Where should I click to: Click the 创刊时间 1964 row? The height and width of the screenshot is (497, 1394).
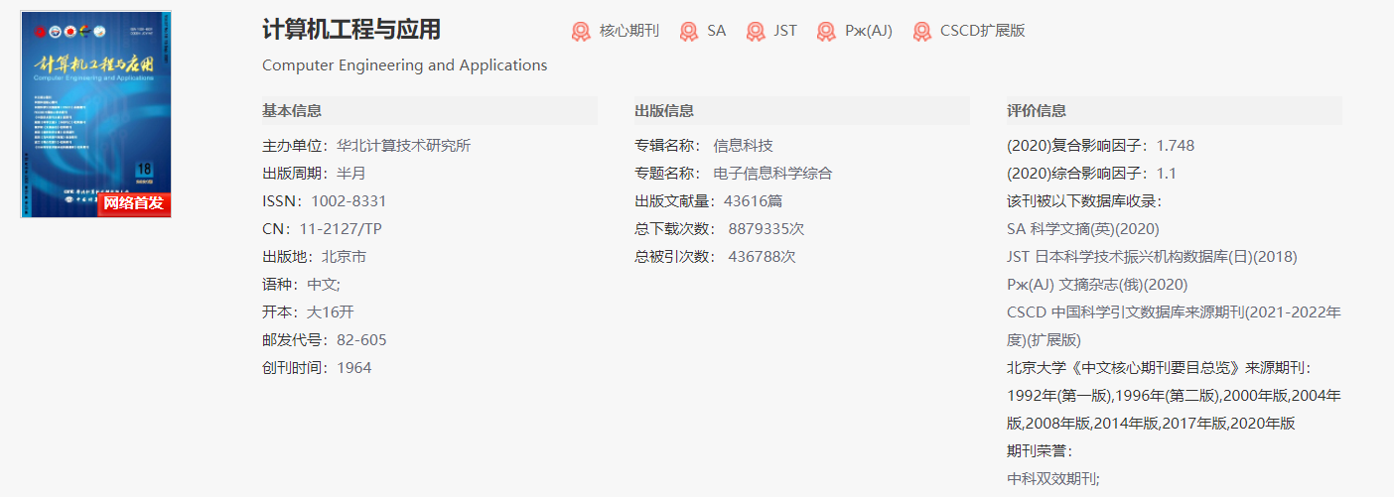pos(317,368)
